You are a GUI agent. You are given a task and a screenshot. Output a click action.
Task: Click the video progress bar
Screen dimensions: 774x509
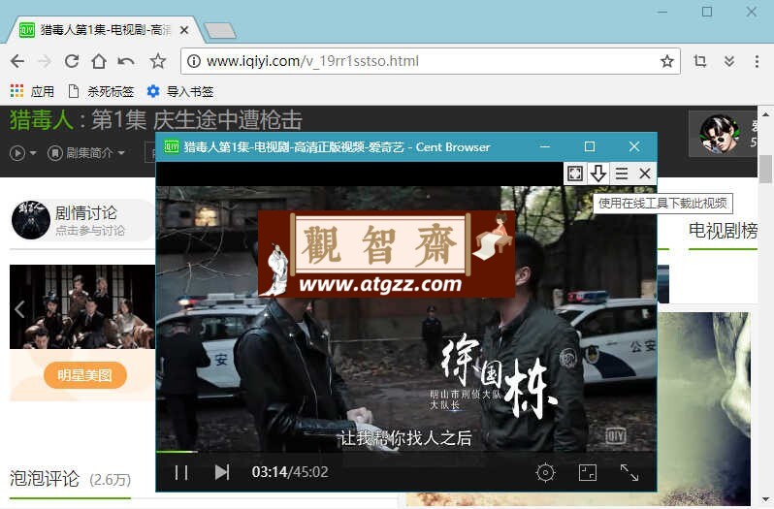click(406, 451)
